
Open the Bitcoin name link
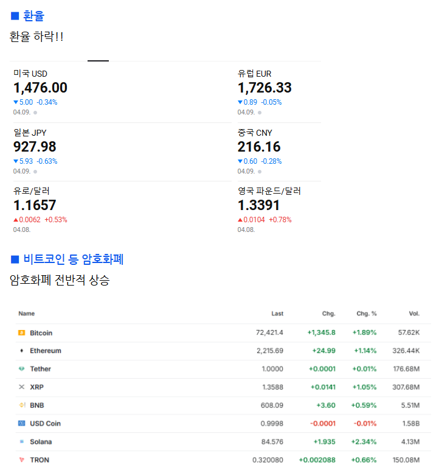(41, 333)
